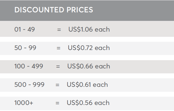Click the US$0.72 each price
Viewport: 174px width, 111px height.
(x=89, y=48)
